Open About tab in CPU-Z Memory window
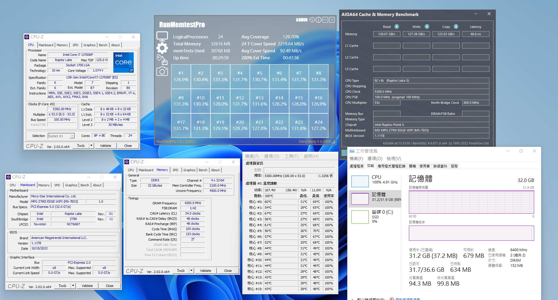 pyautogui.click(x=215, y=170)
